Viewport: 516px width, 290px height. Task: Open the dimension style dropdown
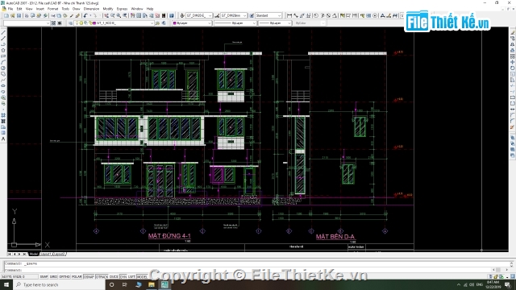click(x=234, y=15)
